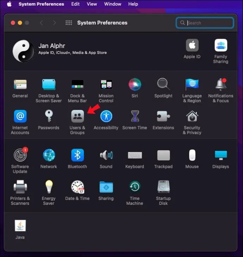Minimize window with the yellow button

coord(20,23)
